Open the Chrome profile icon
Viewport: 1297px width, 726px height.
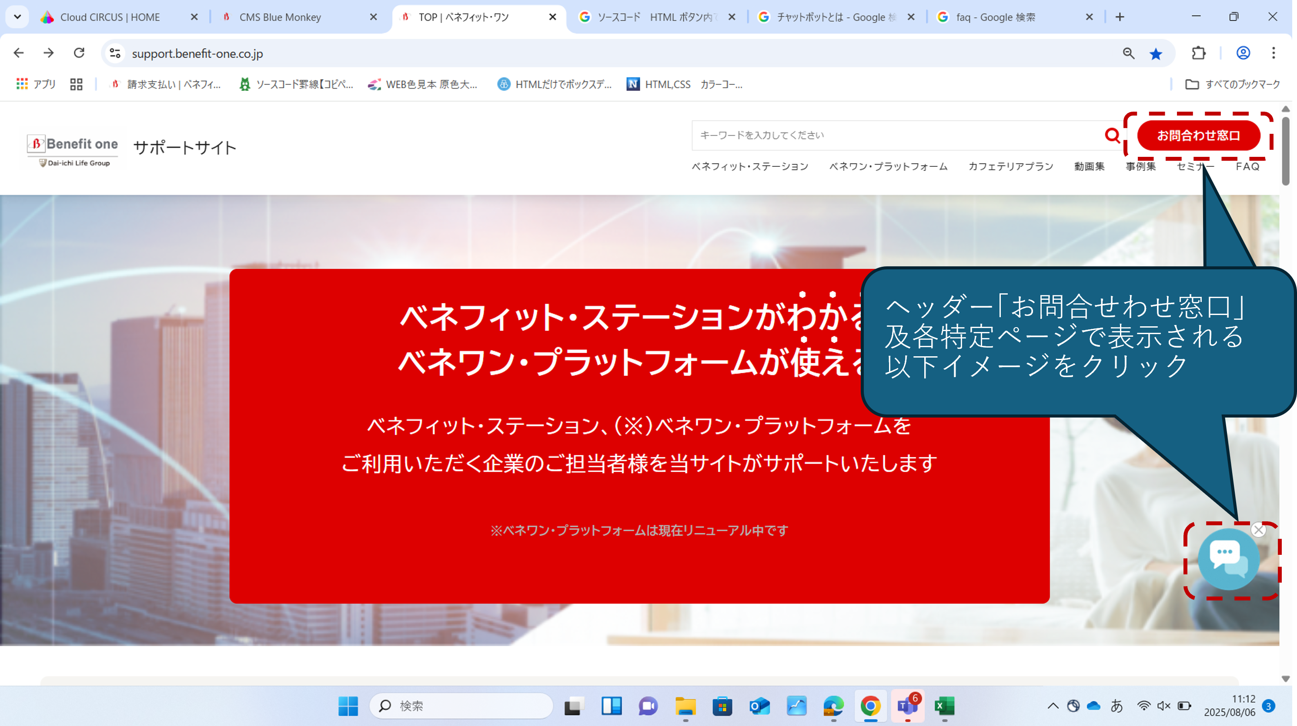tap(1243, 53)
